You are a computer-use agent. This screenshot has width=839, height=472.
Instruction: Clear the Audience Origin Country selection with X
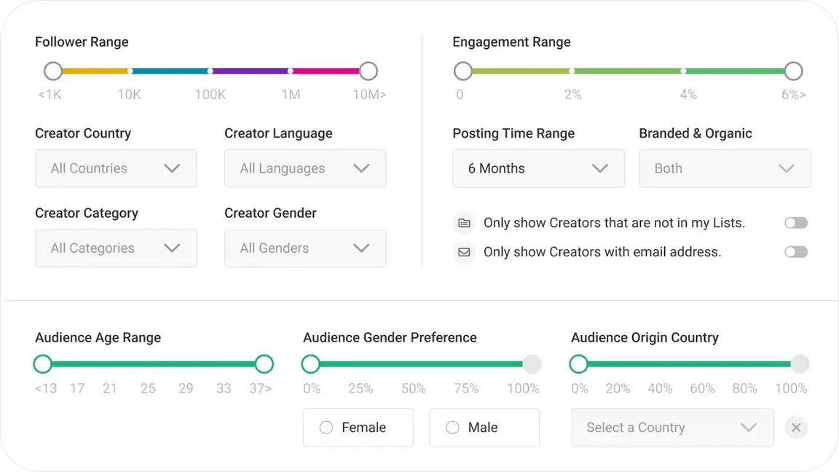tap(796, 428)
